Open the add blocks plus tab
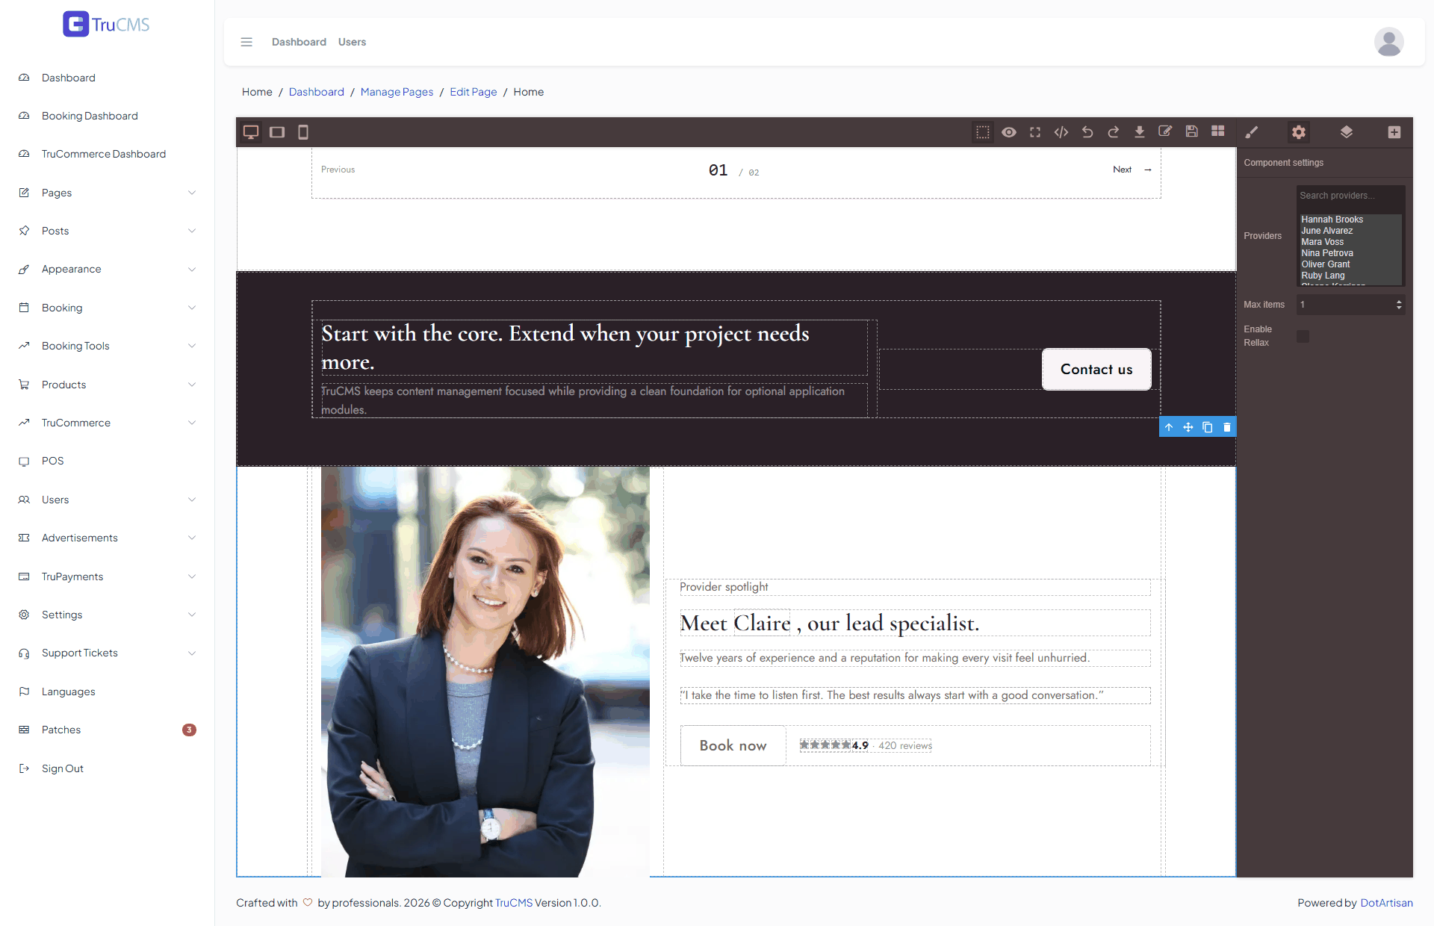Image resolution: width=1434 pixels, height=926 pixels. tap(1394, 132)
